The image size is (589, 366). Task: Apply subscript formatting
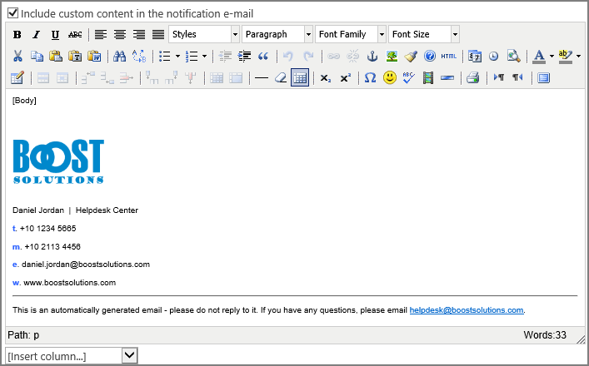point(325,78)
